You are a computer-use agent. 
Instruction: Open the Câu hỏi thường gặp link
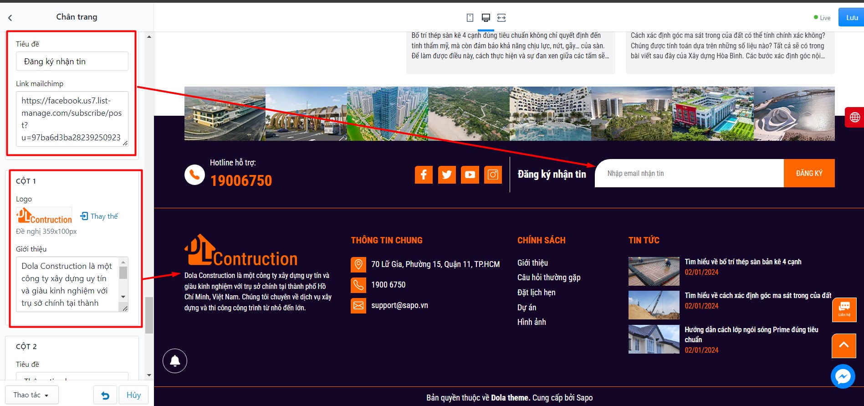549,278
